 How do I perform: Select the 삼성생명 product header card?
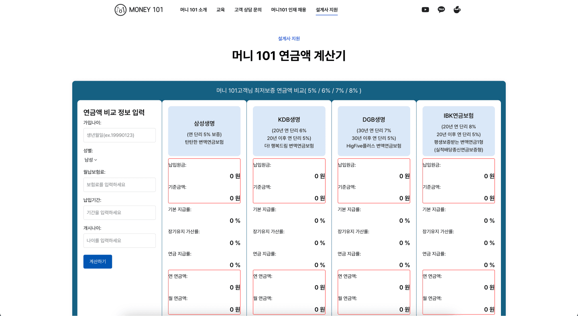coord(204,131)
